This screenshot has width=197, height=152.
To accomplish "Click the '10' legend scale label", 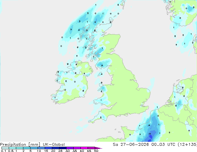I will point(39,151).
